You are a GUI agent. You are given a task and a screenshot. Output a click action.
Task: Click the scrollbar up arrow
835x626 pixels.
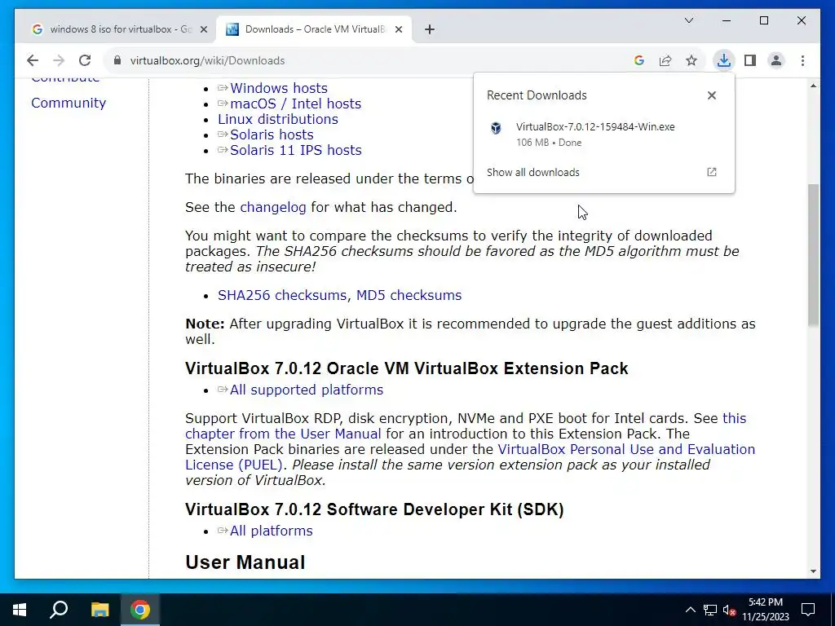tap(813, 86)
